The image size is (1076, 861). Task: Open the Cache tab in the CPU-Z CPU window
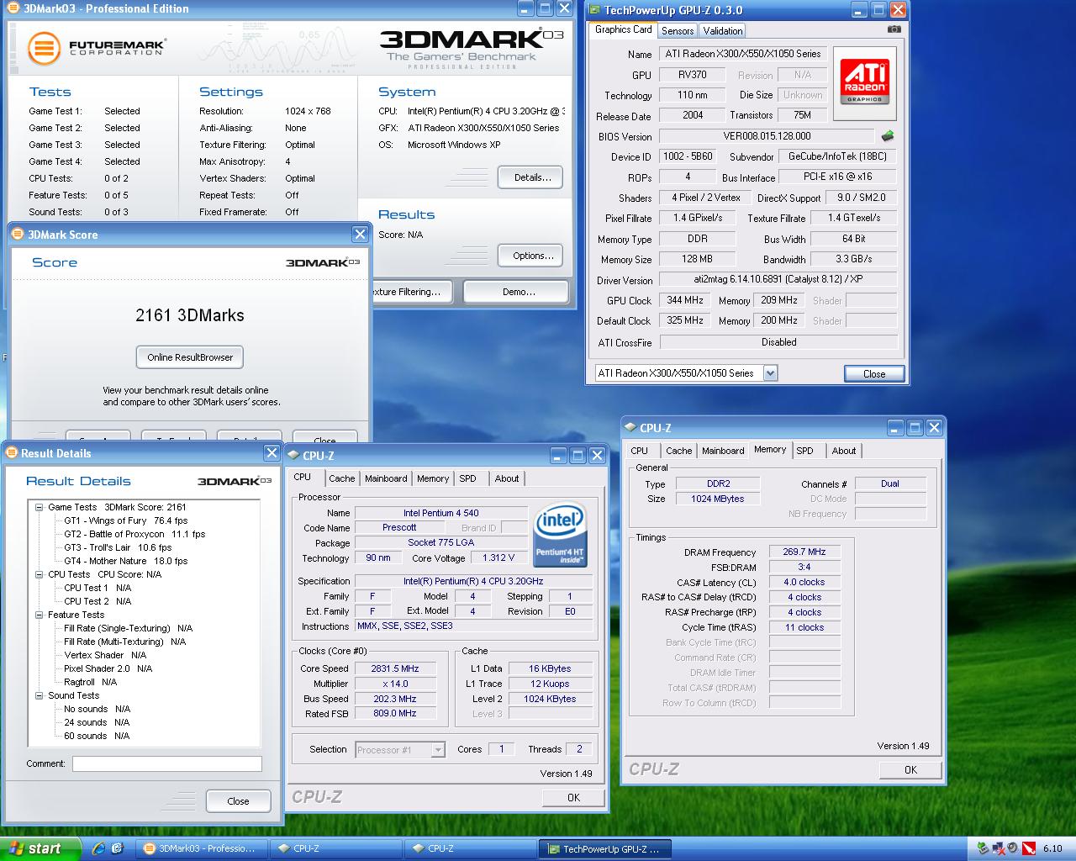click(342, 478)
